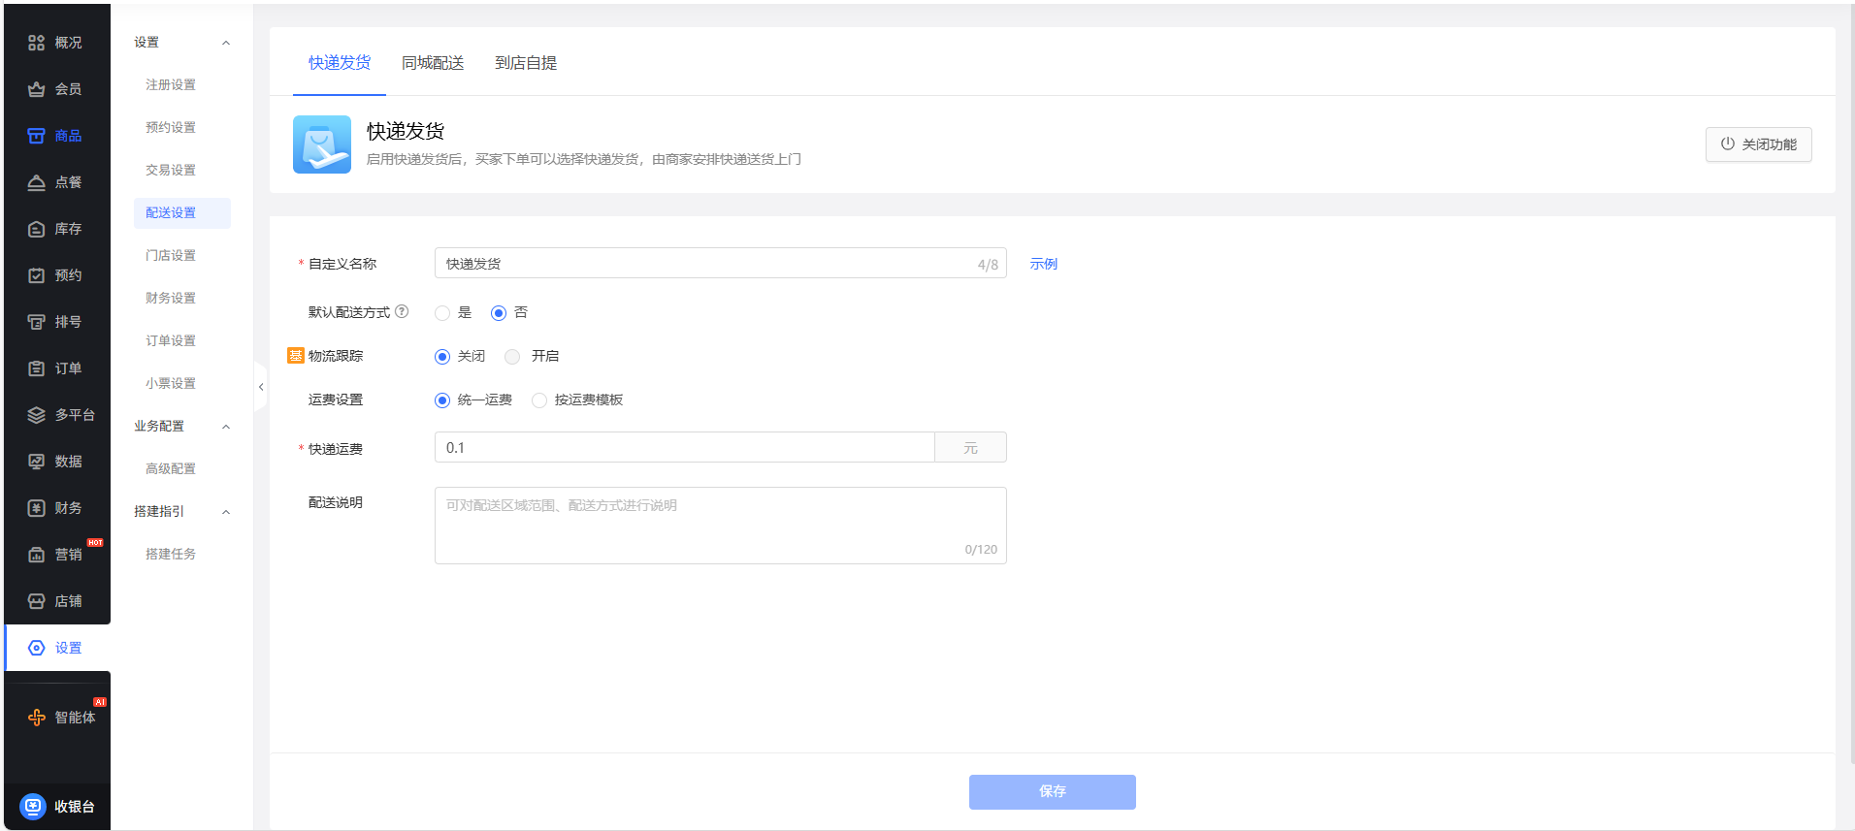
Task: Open the 概况 overview icon
Action: click(x=36, y=43)
